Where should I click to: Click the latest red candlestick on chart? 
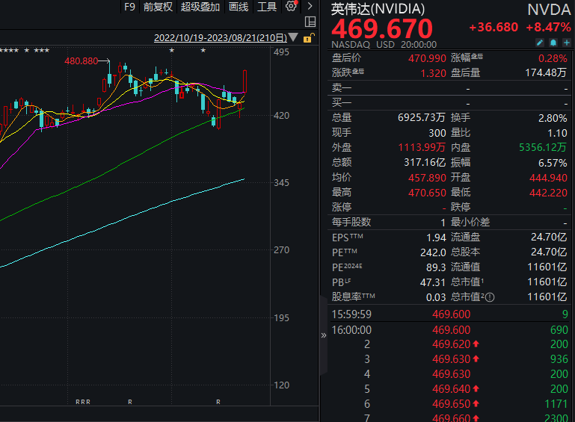(x=245, y=81)
